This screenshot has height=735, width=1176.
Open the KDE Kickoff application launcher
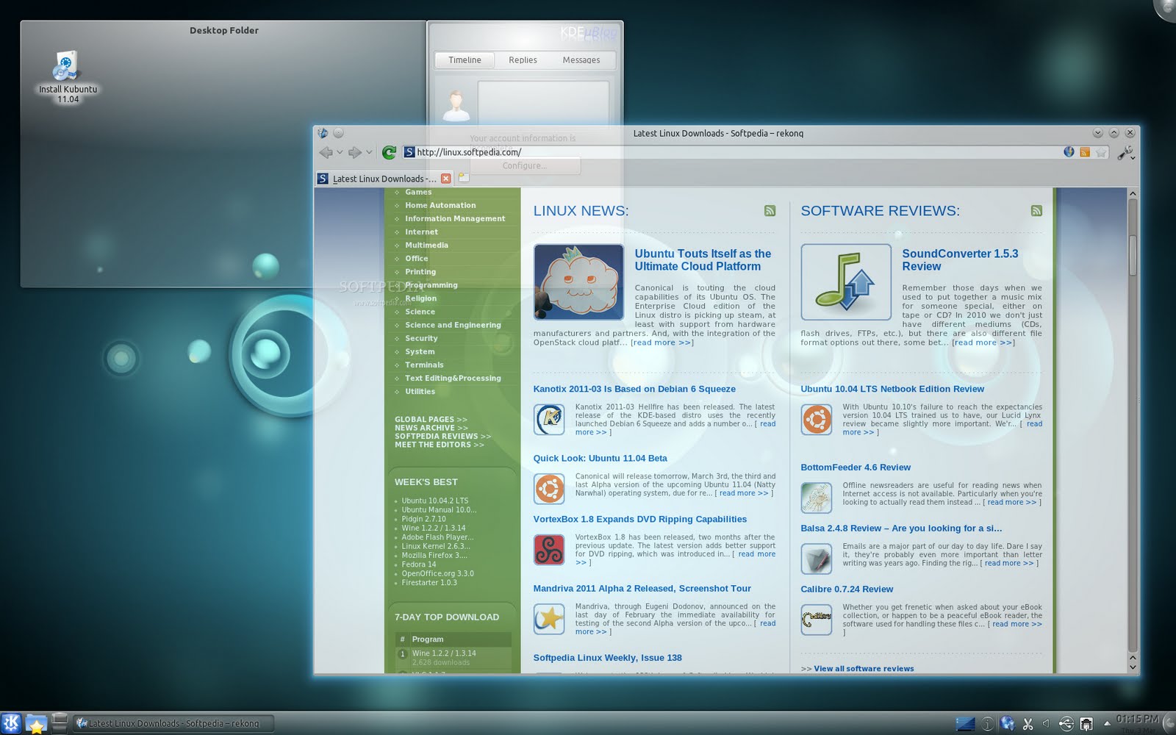tap(11, 723)
